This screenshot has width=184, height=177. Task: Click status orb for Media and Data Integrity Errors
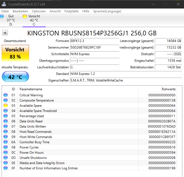coord(6,163)
